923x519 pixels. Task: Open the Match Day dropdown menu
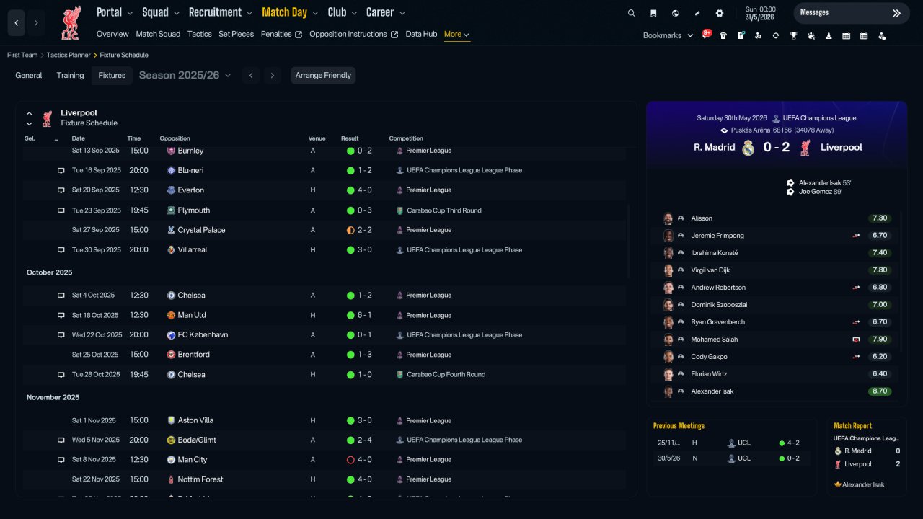tap(291, 12)
